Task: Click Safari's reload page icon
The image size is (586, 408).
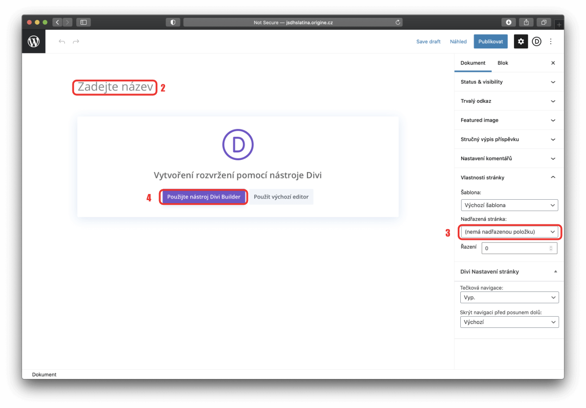Action: click(x=397, y=23)
